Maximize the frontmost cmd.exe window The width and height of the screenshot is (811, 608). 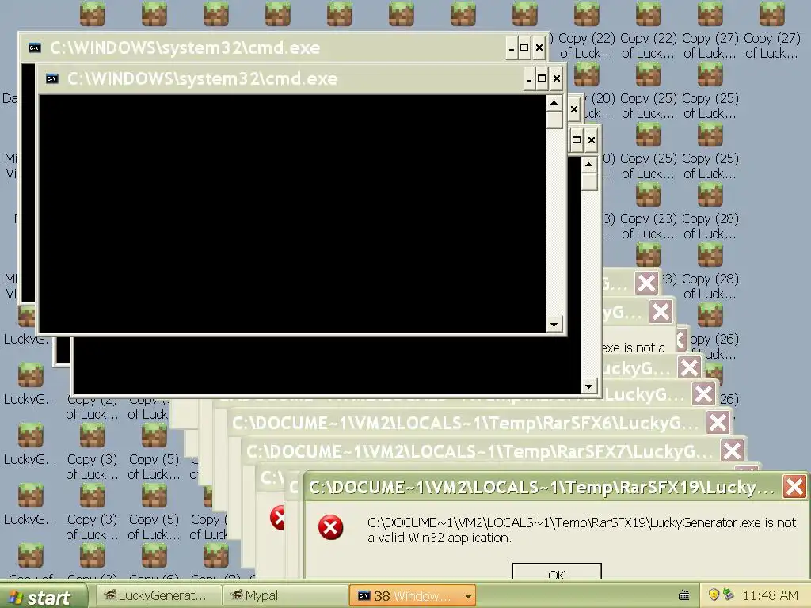542,78
